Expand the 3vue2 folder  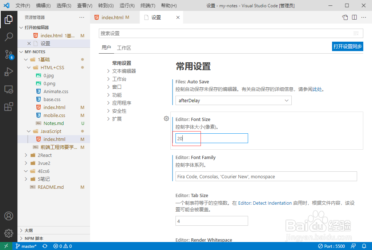[26, 163]
